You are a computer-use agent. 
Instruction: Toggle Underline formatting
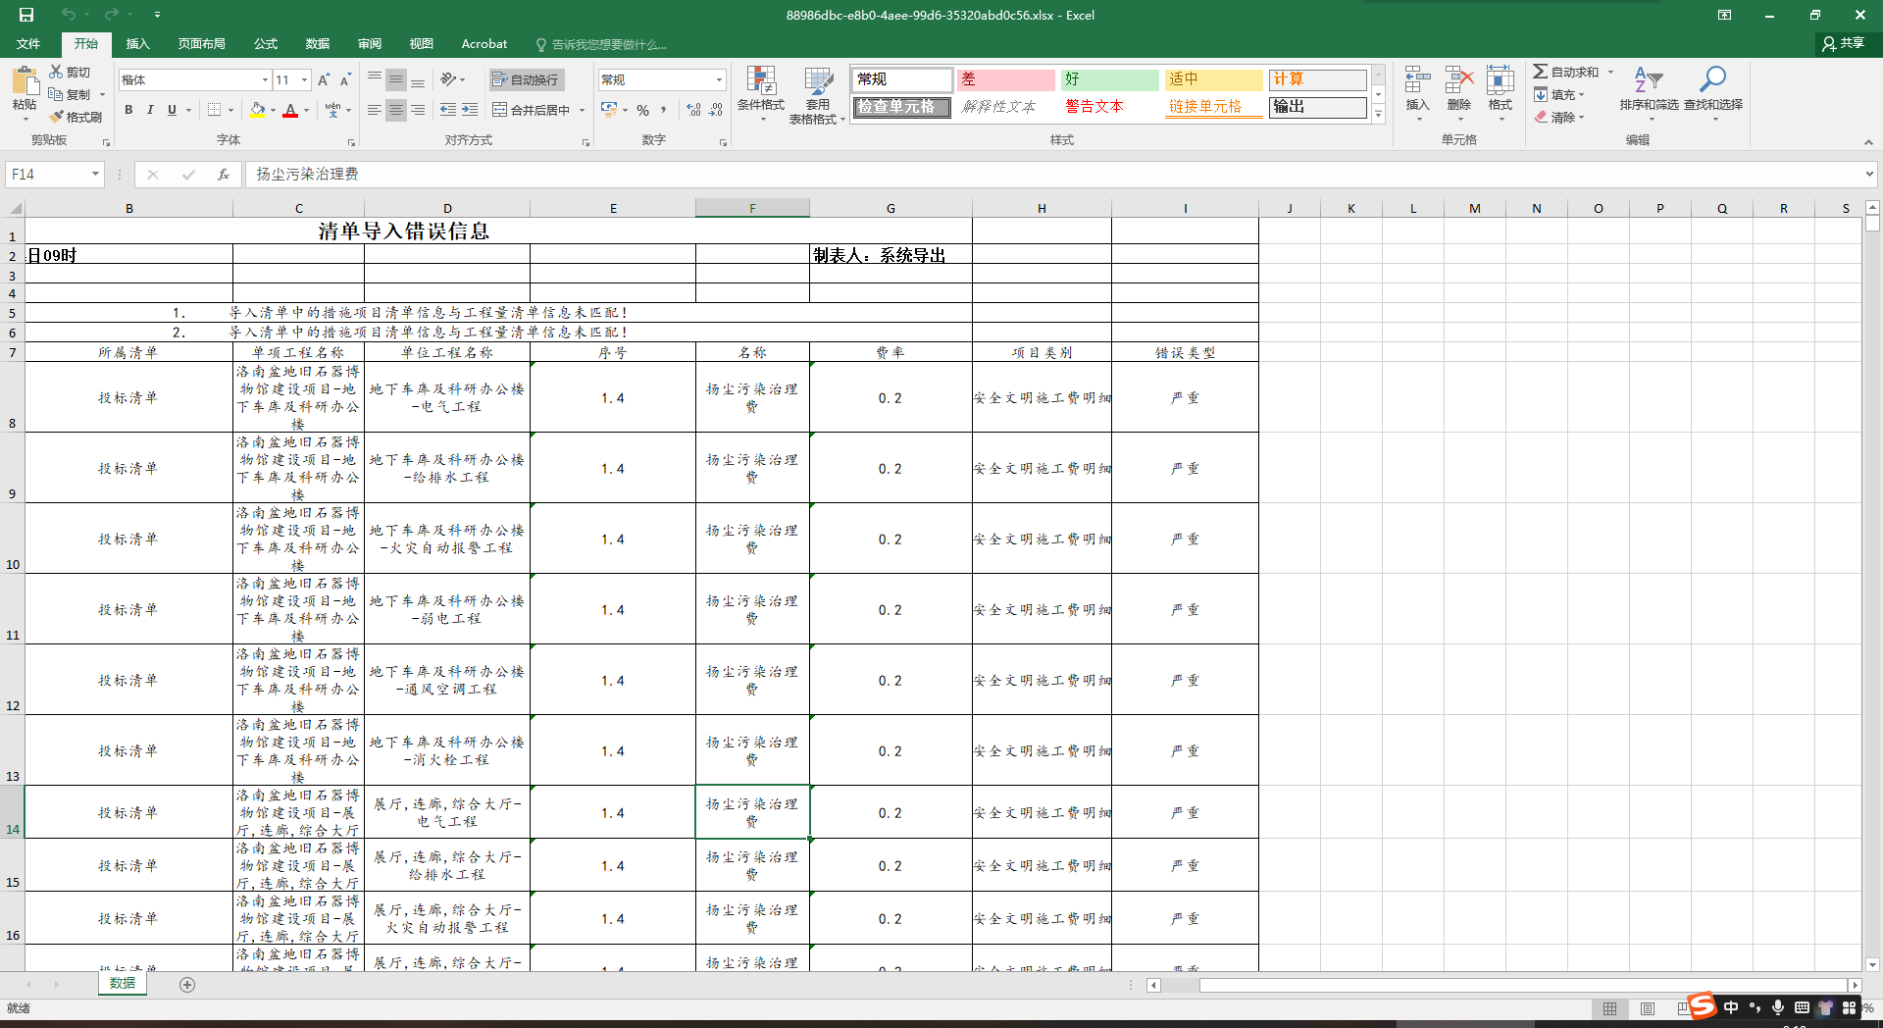tap(172, 110)
